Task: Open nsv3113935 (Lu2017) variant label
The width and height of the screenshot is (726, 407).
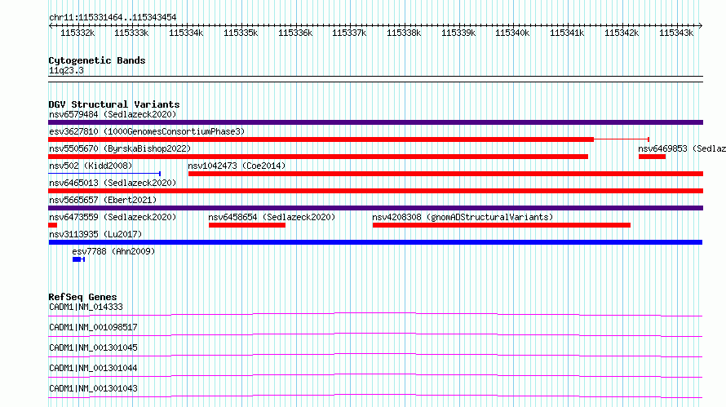Action: pyautogui.click(x=95, y=234)
